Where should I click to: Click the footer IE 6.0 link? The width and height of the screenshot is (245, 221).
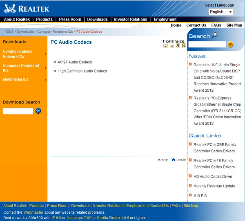tap(56, 218)
